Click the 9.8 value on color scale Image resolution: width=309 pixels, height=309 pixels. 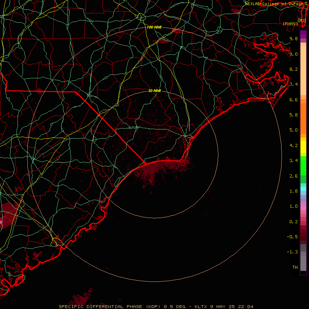pos(294,39)
